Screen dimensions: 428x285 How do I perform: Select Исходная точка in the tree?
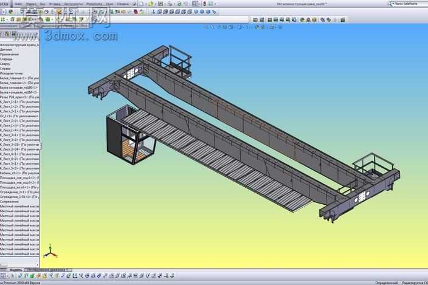12,74
